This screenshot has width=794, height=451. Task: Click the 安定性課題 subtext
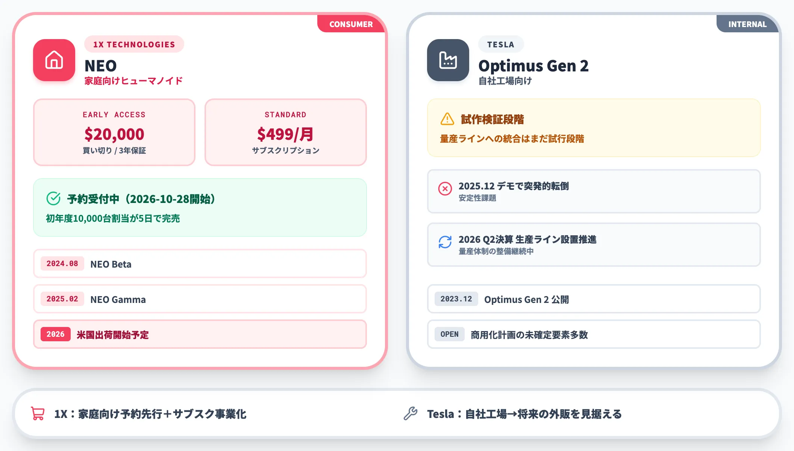(477, 198)
